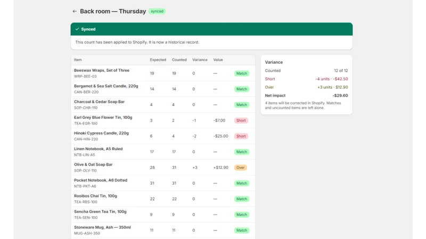
Task: Select SKU TEA-SEN-100
Action: (86, 218)
